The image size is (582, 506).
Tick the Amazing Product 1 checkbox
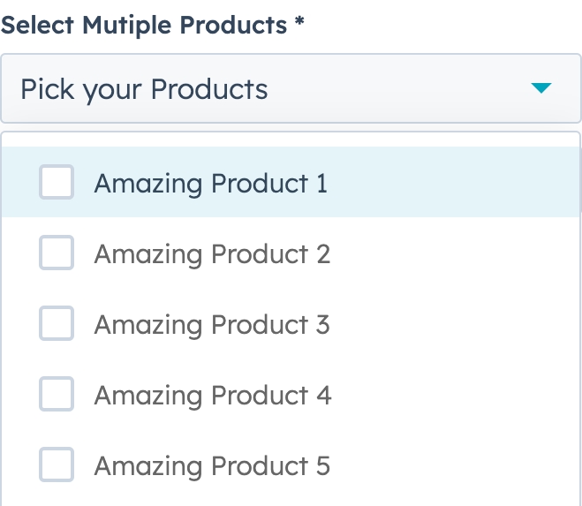[x=57, y=183]
